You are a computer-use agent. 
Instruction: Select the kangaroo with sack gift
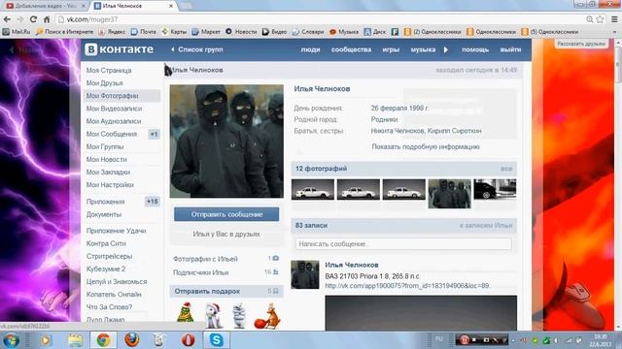click(x=267, y=316)
